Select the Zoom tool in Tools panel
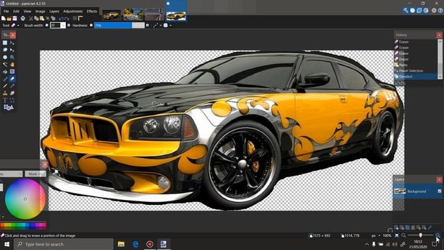This screenshot has width=444, height=250. (x=12, y=57)
